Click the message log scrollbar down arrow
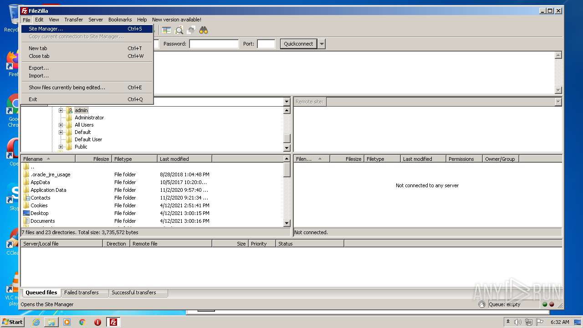583x328 pixels. tap(558, 90)
